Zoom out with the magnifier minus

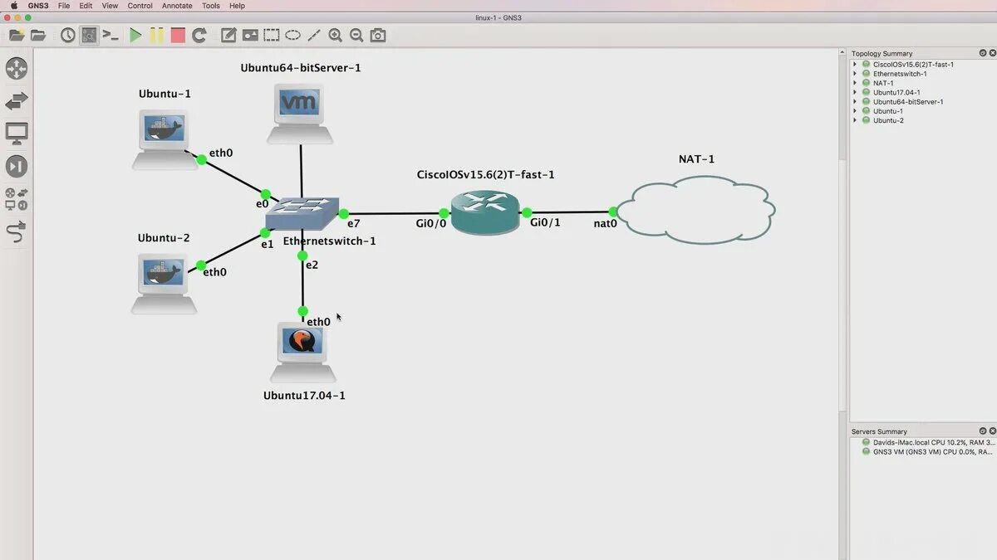pyautogui.click(x=357, y=36)
